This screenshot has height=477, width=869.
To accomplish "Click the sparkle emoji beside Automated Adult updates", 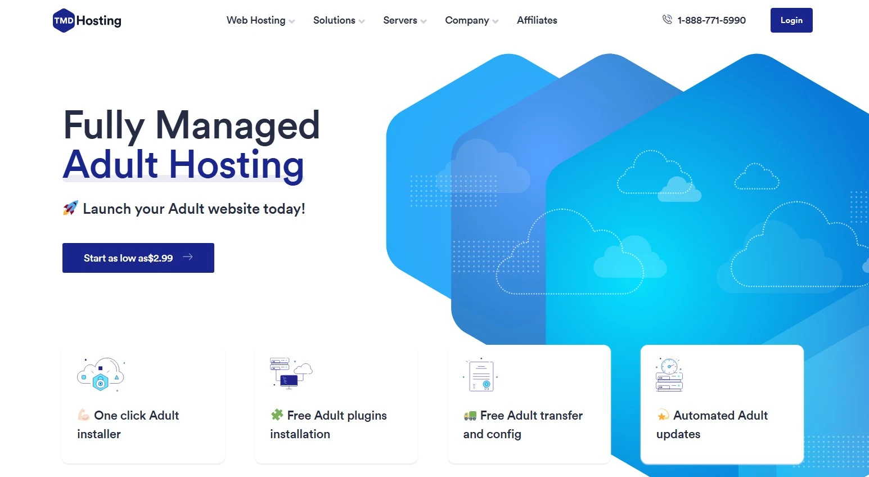I will (x=663, y=415).
